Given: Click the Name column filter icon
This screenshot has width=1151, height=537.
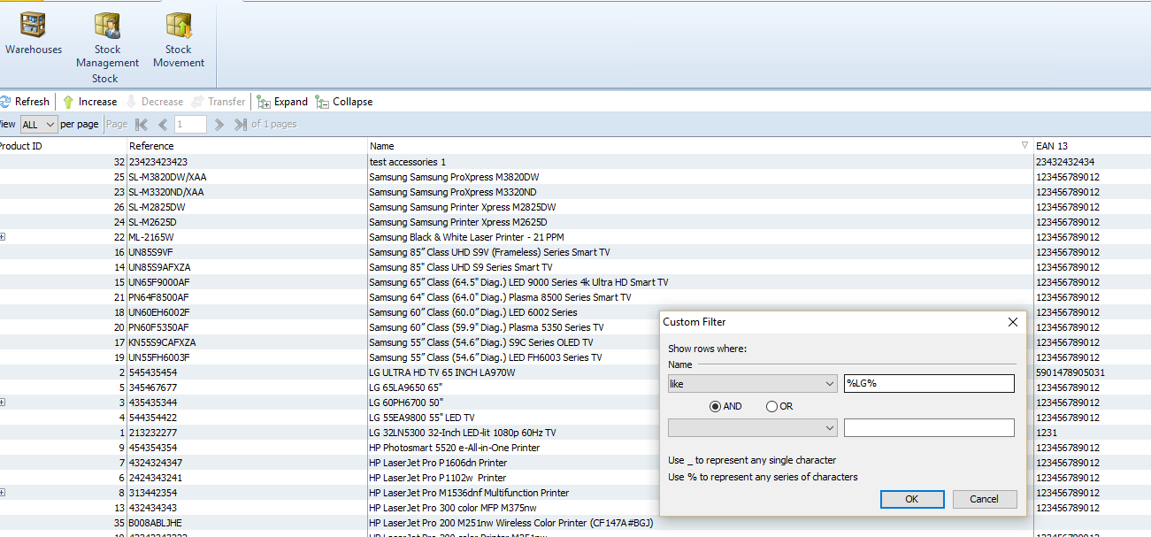Looking at the screenshot, I should click(x=1024, y=145).
